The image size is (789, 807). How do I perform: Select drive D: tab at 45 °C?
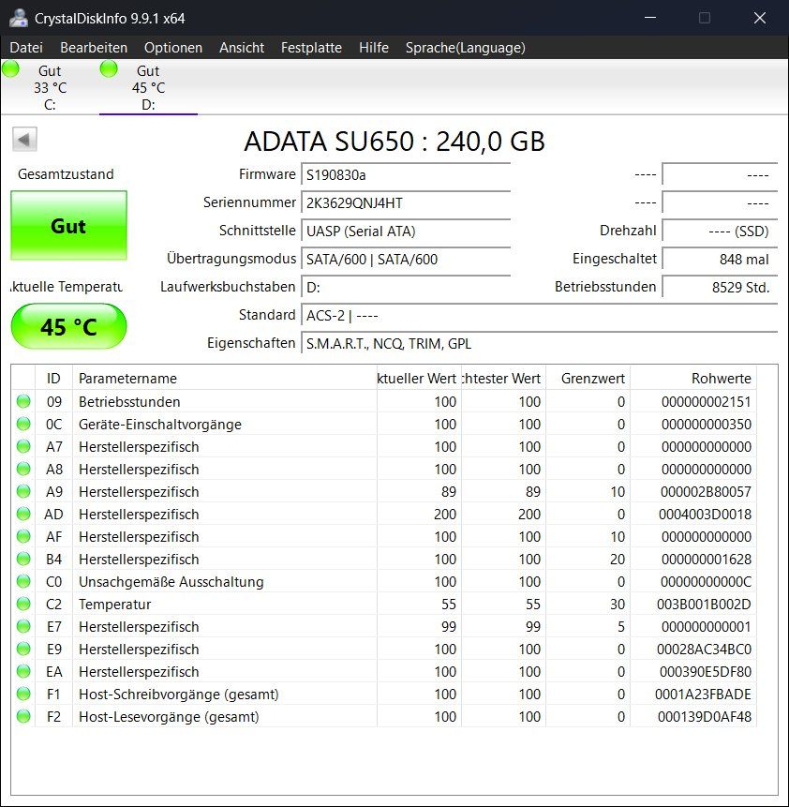(148, 87)
